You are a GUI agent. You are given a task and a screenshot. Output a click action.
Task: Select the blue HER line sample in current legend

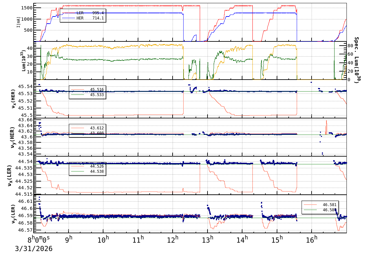click(x=69, y=18)
